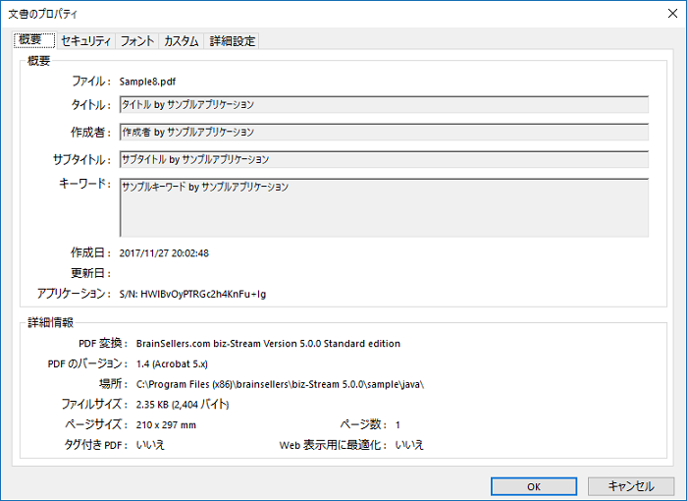This screenshot has width=687, height=501.
Task: Switch to the カスタム tab
Action: tap(182, 41)
